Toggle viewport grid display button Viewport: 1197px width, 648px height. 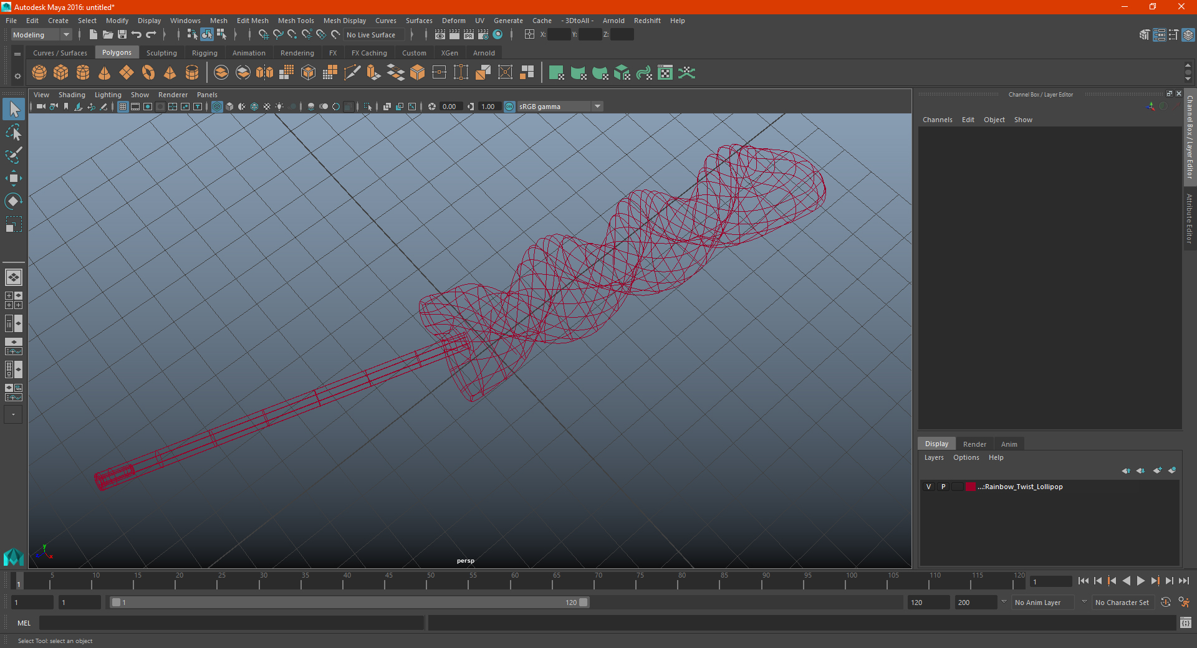click(x=123, y=107)
